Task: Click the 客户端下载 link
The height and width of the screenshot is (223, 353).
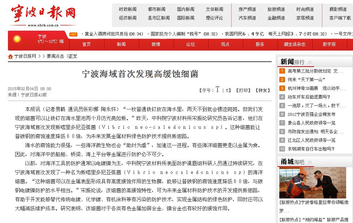Action: (340, 18)
